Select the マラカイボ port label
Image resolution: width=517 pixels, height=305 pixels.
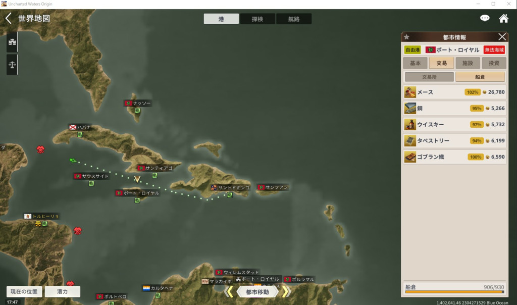(x=217, y=281)
